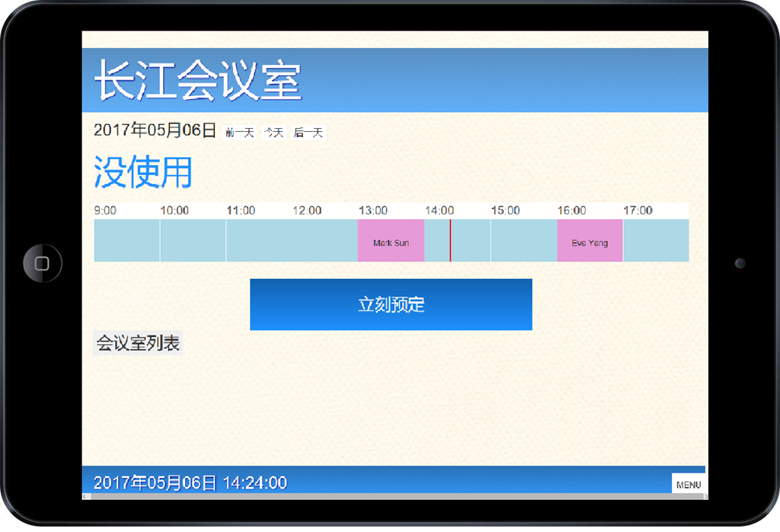Select Mark Sun's 13:00 booking block
This screenshot has height=532, width=780.
(x=391, y=242)
